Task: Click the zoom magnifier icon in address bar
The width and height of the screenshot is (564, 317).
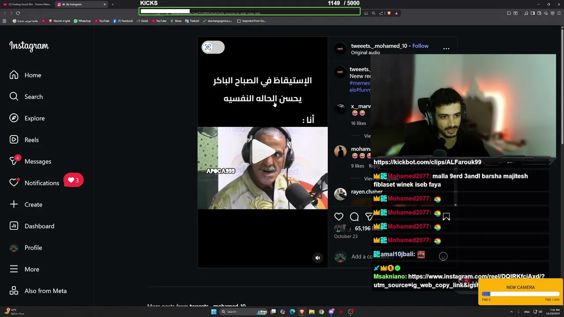Action: [x=374, y=13]
